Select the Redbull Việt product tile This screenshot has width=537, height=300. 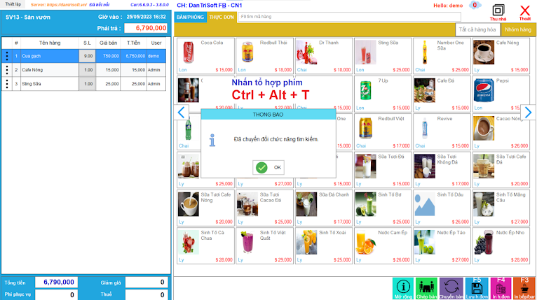pos(383,132)
